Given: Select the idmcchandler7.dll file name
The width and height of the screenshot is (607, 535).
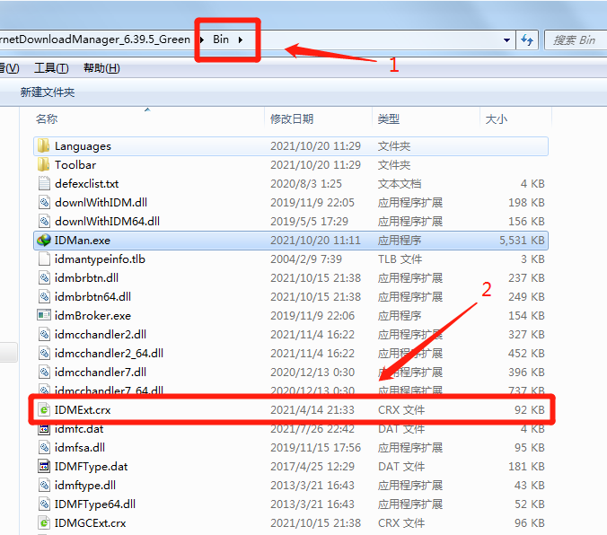Looking at the screenshot, I should [x=101, y=372].
